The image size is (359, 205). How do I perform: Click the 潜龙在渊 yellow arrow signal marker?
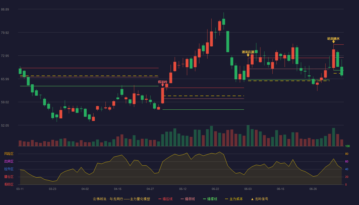tap(248, 55)
